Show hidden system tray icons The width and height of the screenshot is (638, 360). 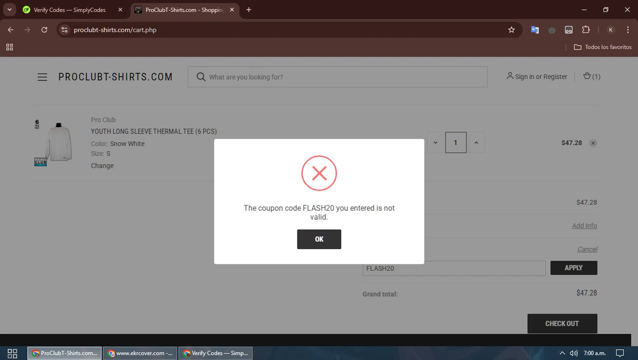(x=562, y=353)
